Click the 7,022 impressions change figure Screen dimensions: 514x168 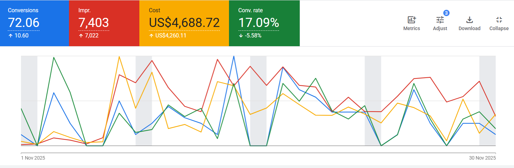point(93,36)
